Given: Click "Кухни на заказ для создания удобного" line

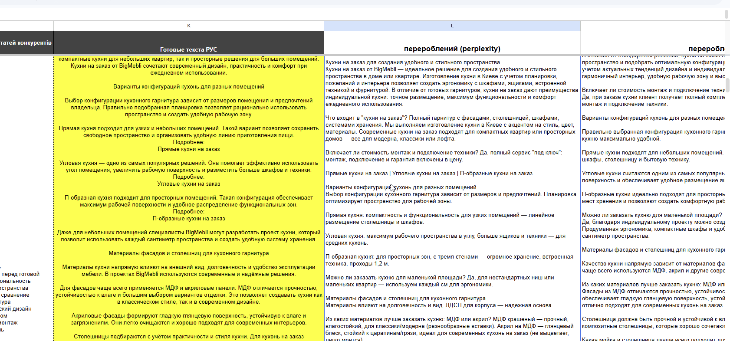Looking at the screenshot, I should point(413,62).
